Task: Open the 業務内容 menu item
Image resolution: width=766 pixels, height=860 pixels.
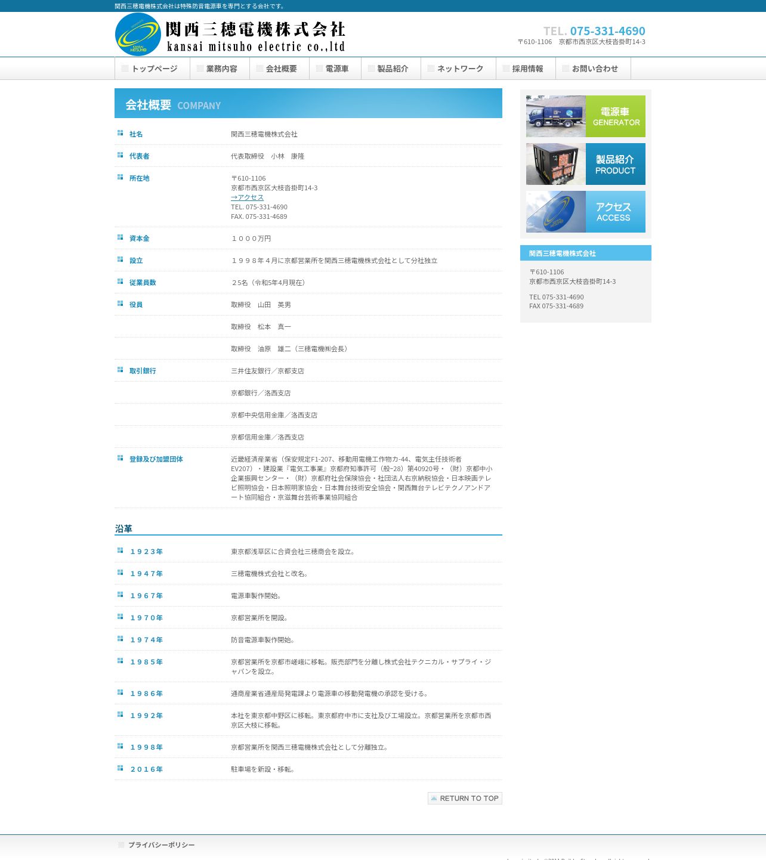Action: click(220, 69)
